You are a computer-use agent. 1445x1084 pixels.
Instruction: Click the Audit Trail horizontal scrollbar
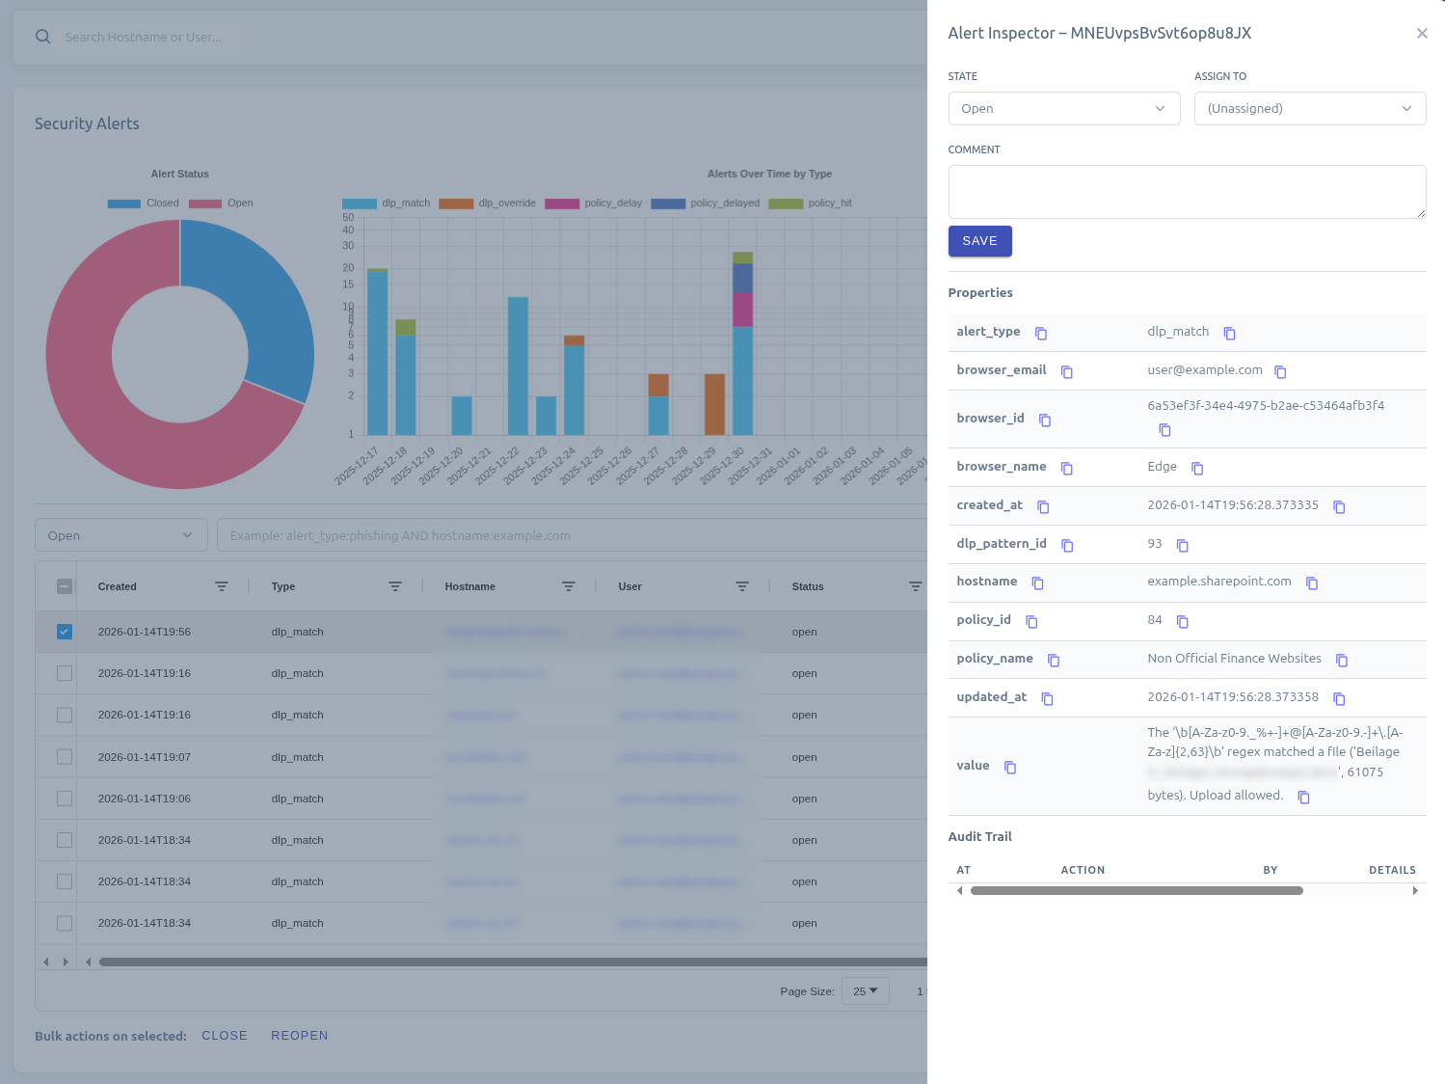1137,891
